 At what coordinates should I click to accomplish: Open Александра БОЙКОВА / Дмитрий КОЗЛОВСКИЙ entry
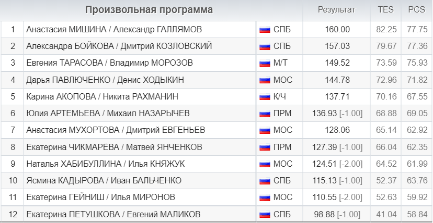tap(119, 46)
